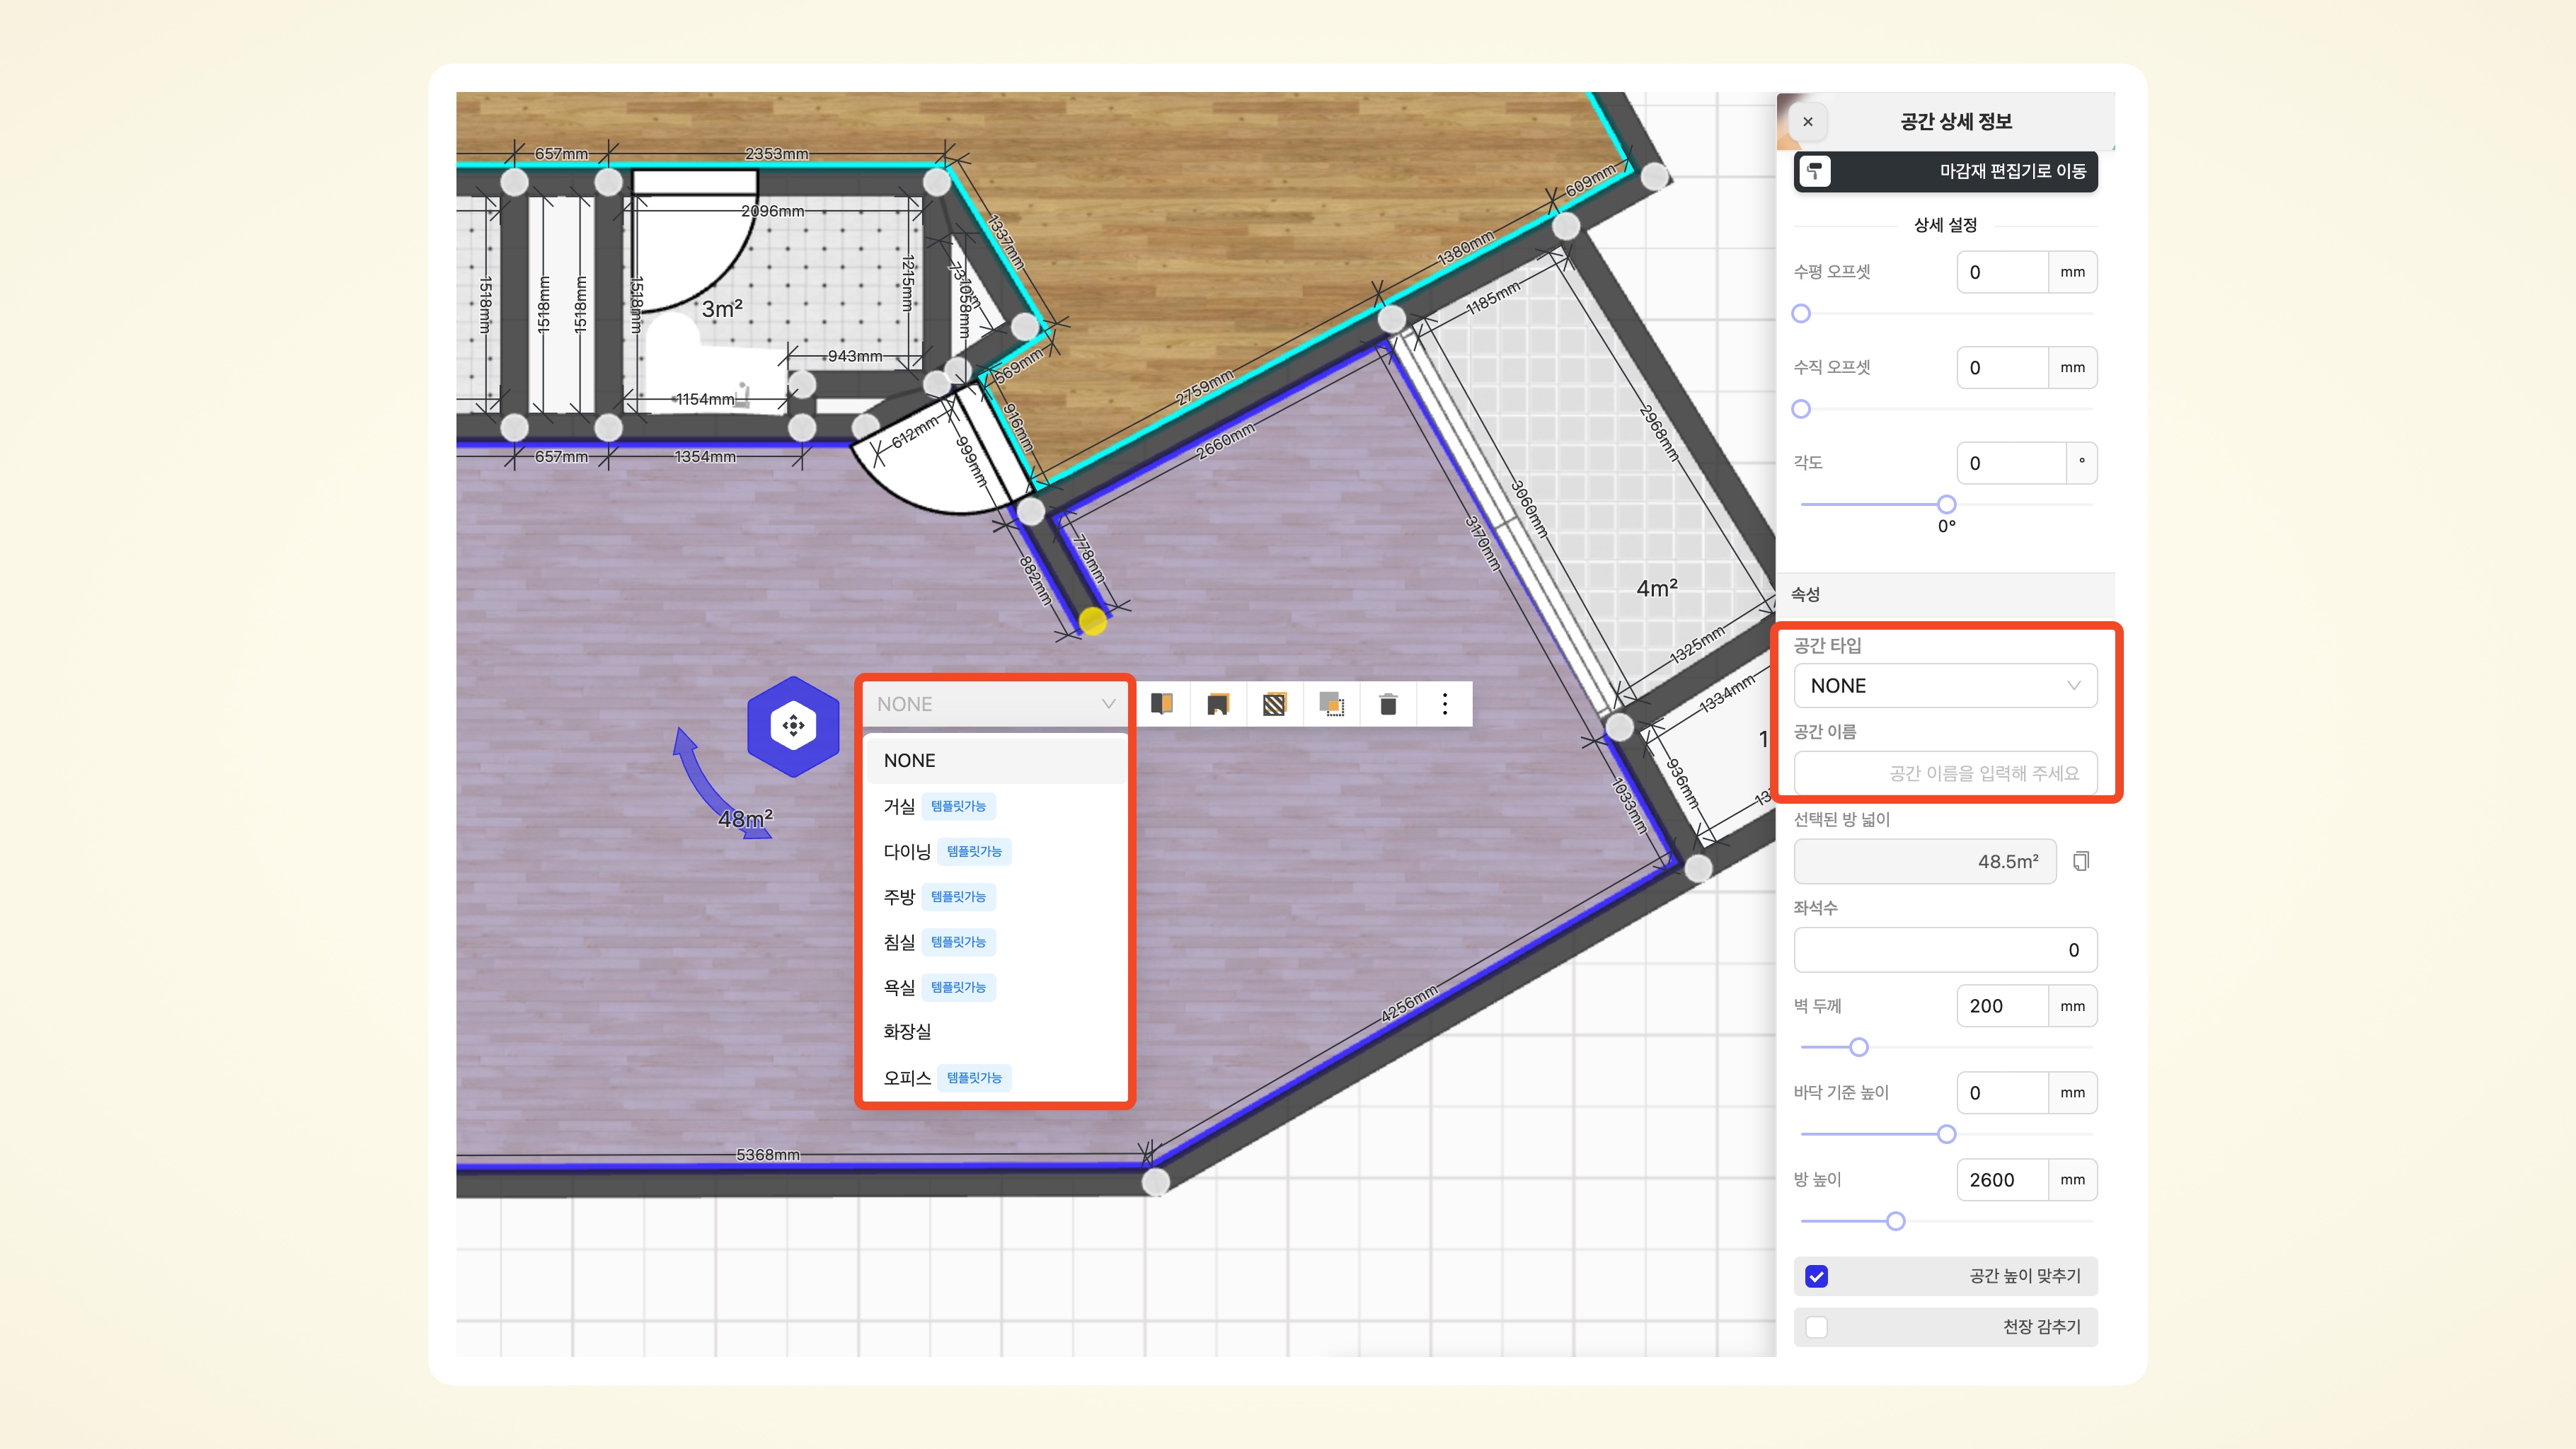2576x1449 pixels.
Task: Close the 공간 상세 정보 panel
Action: point(1808,122)
